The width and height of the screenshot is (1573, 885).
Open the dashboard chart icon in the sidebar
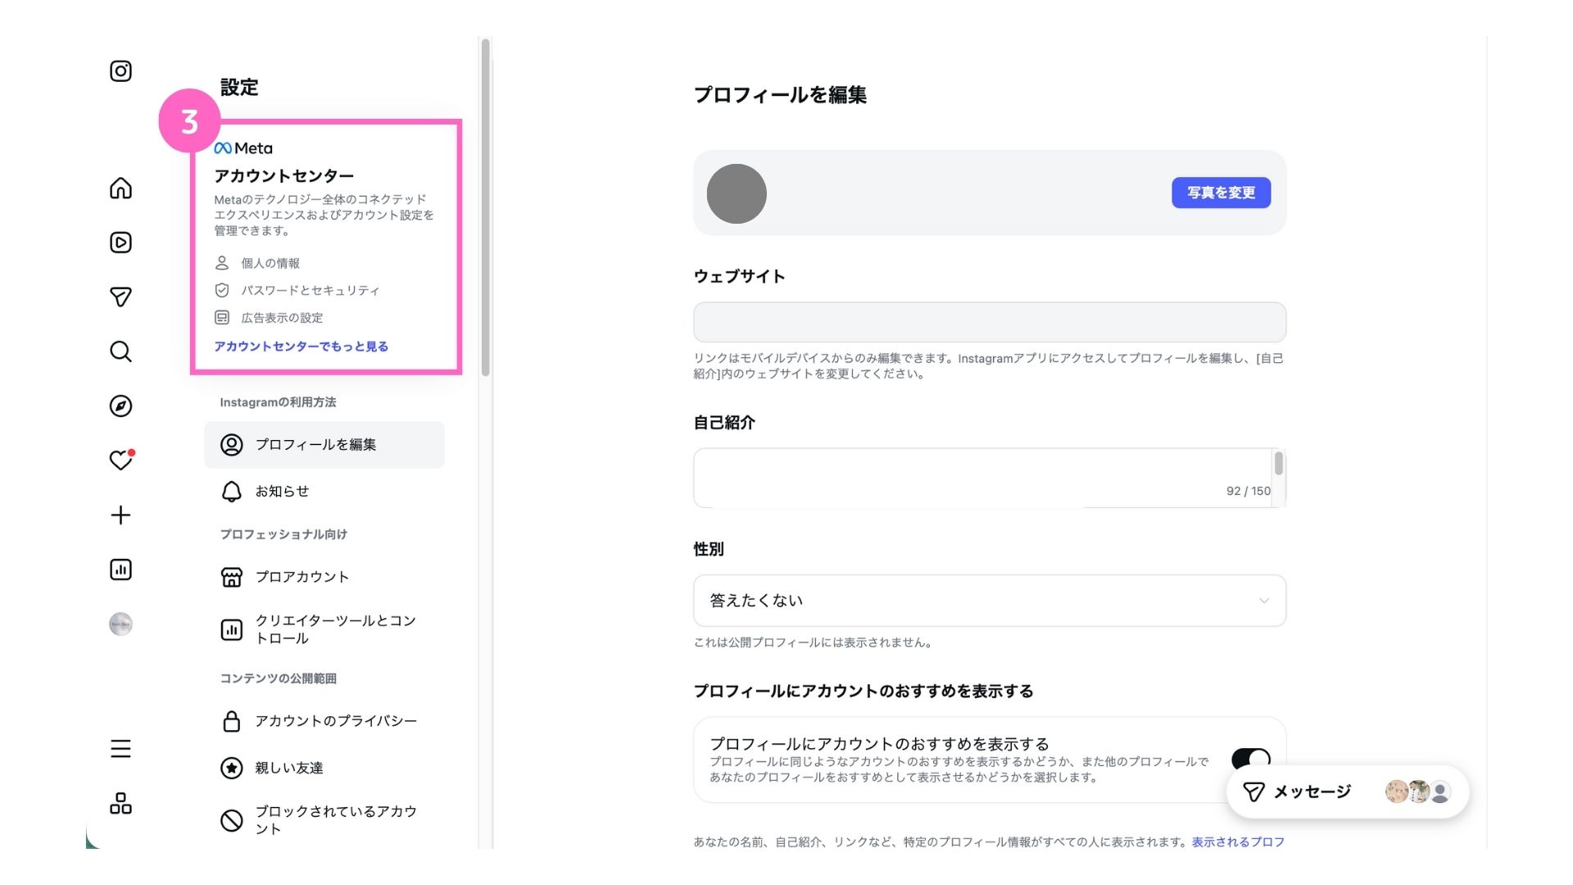[120, 570]
